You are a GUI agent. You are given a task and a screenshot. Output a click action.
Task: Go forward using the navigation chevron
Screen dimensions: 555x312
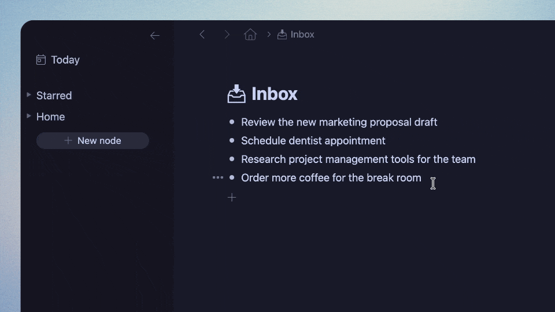point(227,35)
